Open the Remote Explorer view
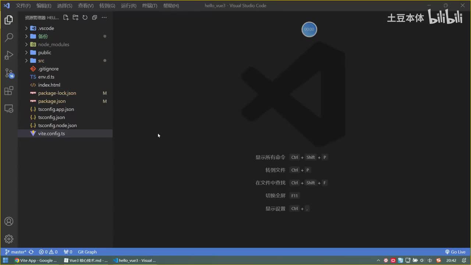 [9, 108]
